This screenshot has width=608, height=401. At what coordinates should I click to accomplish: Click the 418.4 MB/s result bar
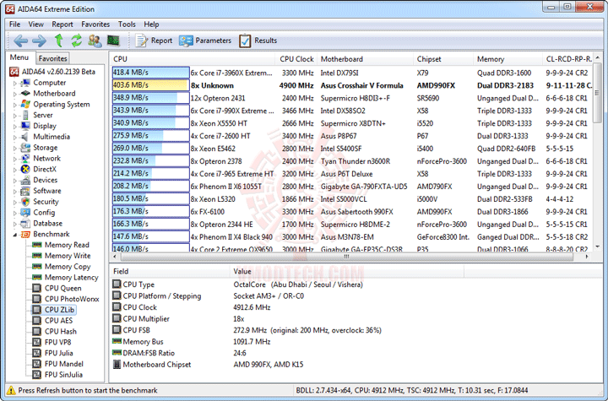[x=150, y=73]
